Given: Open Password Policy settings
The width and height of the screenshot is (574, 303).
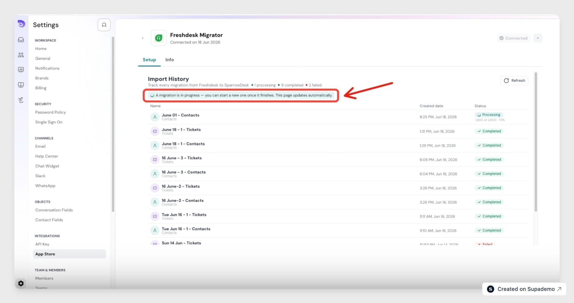Looking at the screenshot, I should tap(50, 112).
